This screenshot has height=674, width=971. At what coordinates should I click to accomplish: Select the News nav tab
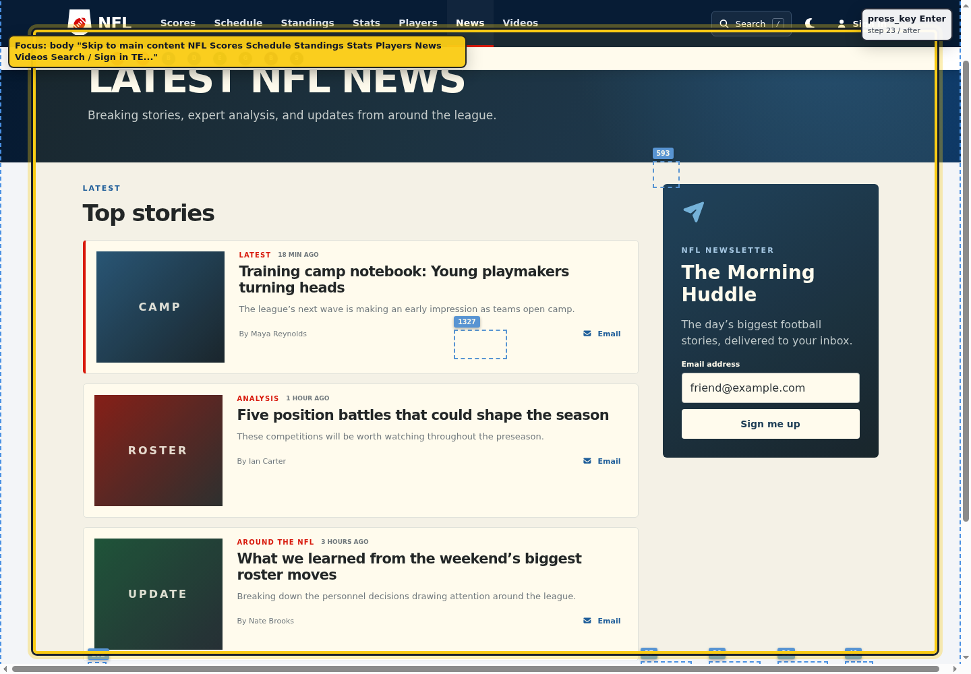pyautogui.click(x=470, y=23)
